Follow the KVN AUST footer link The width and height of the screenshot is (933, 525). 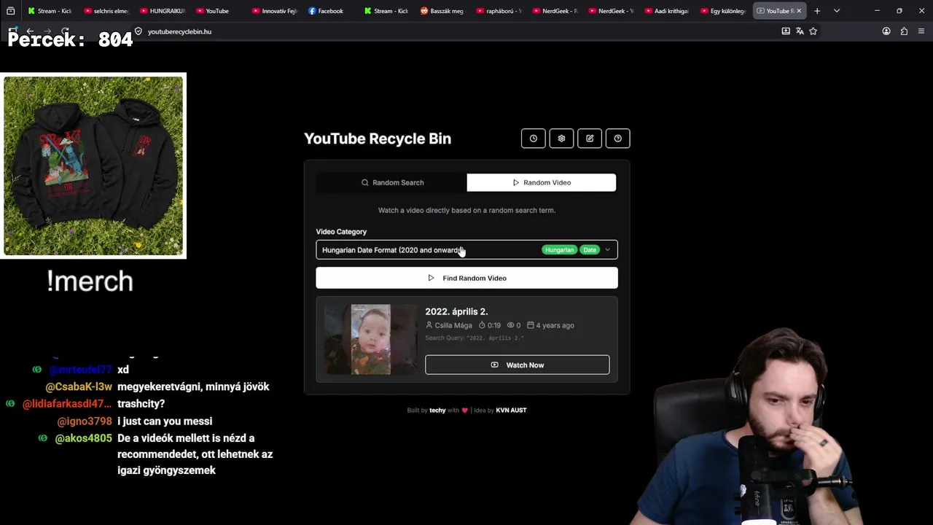511,411
